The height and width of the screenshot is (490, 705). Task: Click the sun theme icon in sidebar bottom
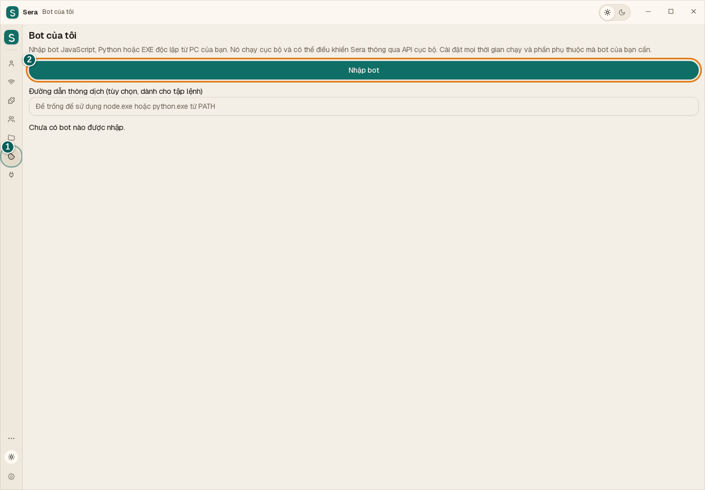click(11, 457)
